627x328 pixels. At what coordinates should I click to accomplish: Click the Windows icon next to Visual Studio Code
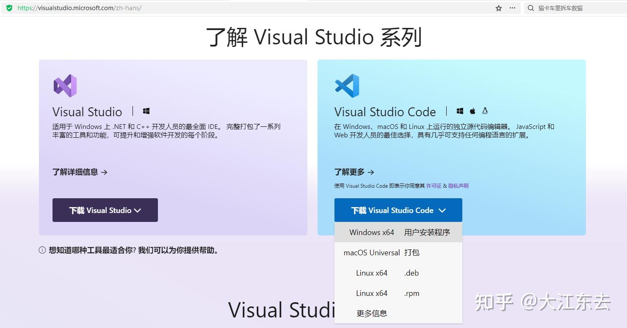click(460, 110)
